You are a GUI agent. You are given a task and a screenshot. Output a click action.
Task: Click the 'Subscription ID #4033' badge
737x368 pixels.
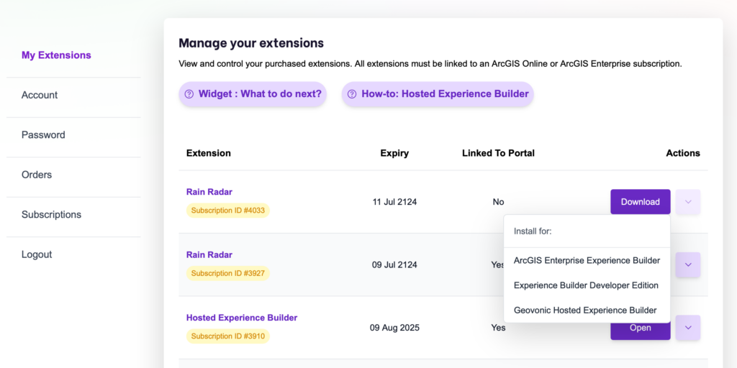pyautogui.click(x=228, y=211)
